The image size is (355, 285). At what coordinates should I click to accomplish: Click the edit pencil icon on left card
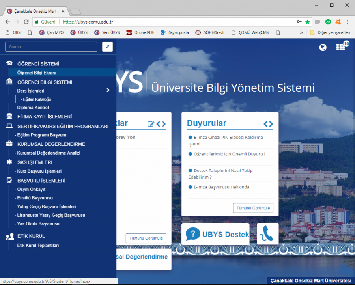[151, 124]
